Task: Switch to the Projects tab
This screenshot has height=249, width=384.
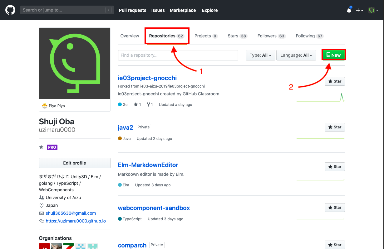Action: 206,36
